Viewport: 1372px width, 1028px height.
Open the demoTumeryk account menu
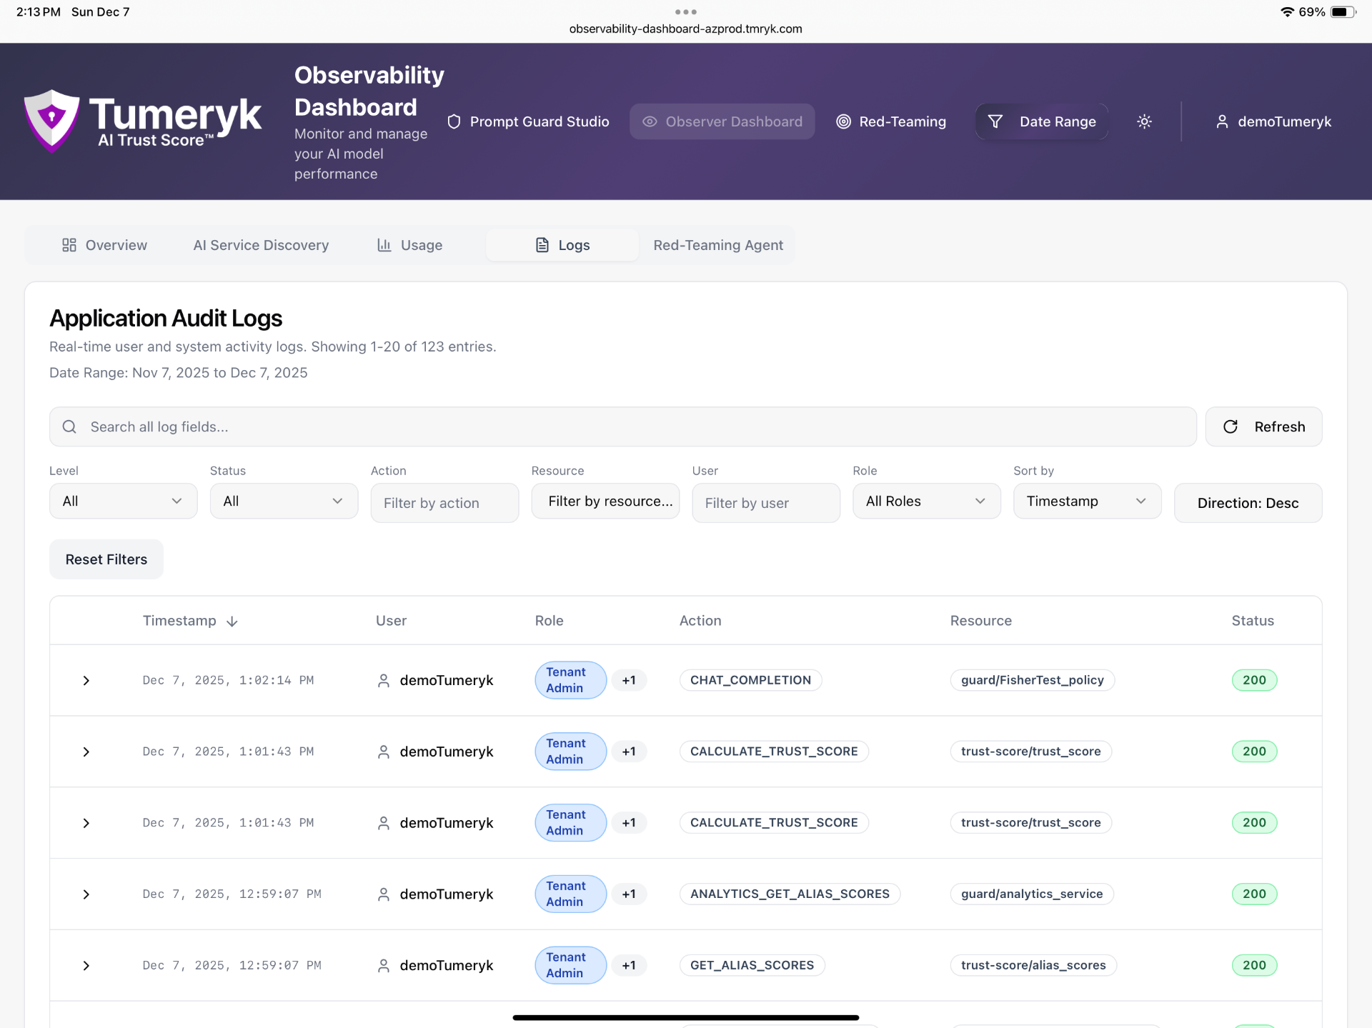click(x=1273, y=121)
